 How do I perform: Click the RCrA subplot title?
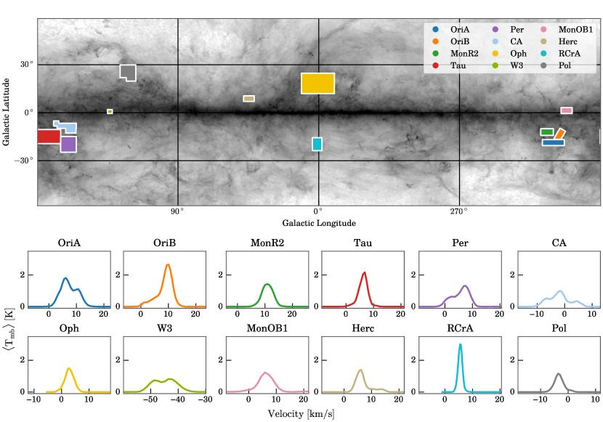(461, 328)
